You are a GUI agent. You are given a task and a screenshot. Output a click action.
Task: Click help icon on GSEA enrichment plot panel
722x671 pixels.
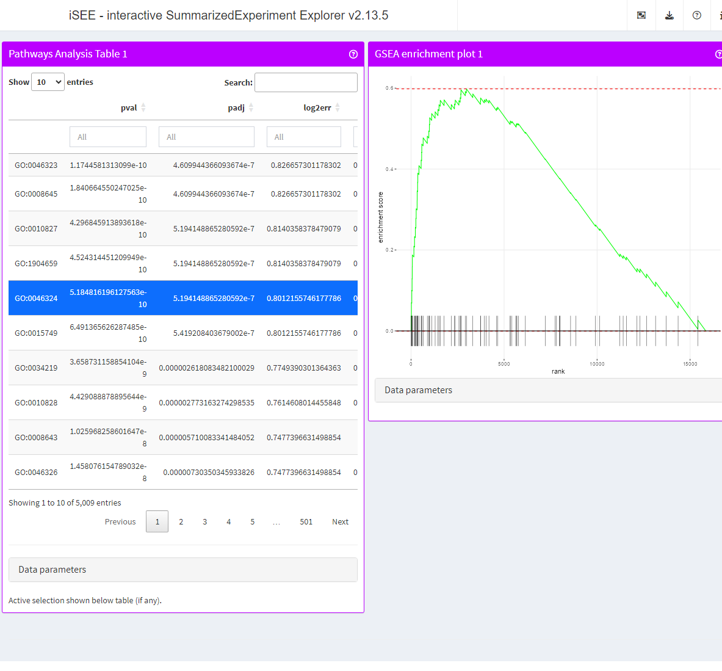pyautogui.click(x=718, y=54)
